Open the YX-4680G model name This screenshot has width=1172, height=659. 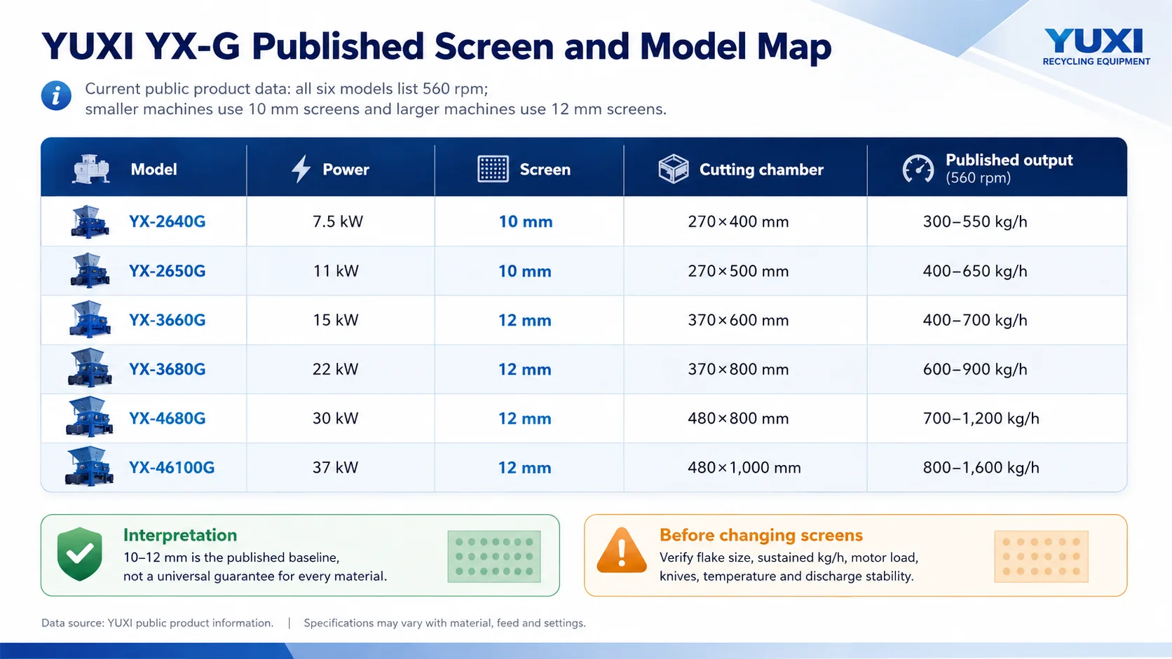tap(167, 418)
